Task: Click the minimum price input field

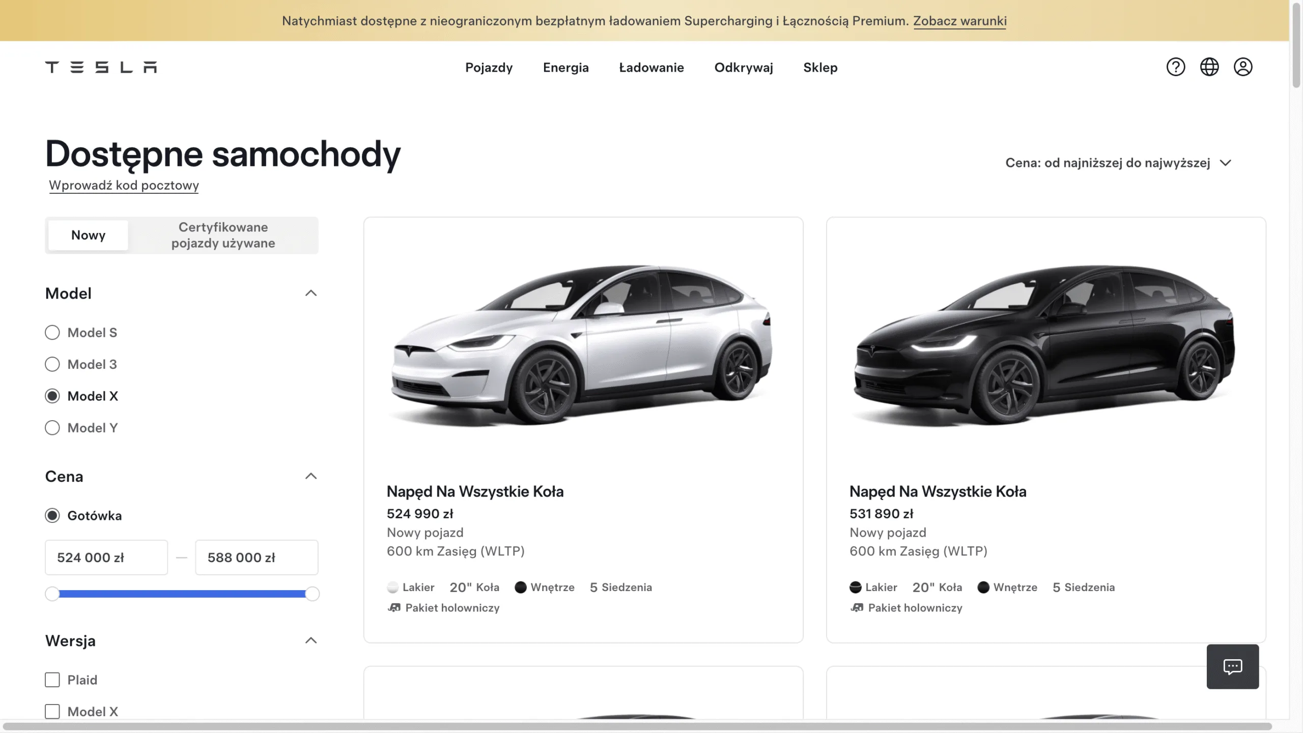Action: pyautogui.click(x=106, y=558)
